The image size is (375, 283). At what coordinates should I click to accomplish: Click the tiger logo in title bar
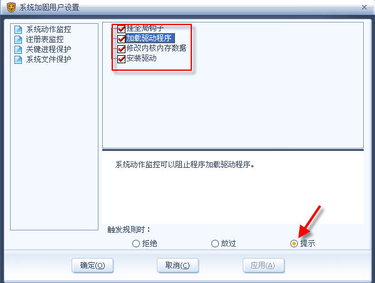pos(11,7)
